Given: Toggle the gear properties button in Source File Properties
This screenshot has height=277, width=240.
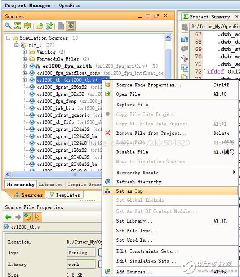Looking at the screenshot, I should click(x=28, y=217).
